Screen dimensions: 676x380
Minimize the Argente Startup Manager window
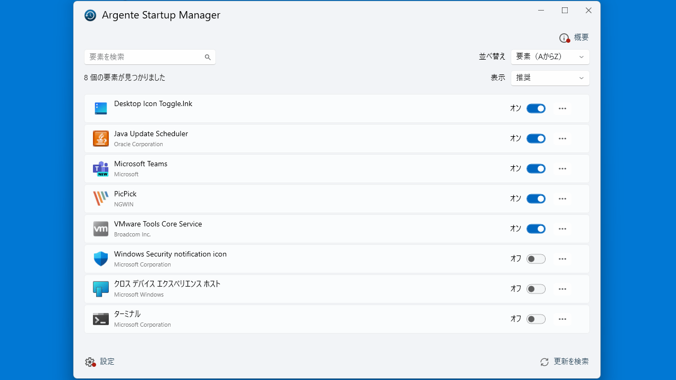[541, 11]
